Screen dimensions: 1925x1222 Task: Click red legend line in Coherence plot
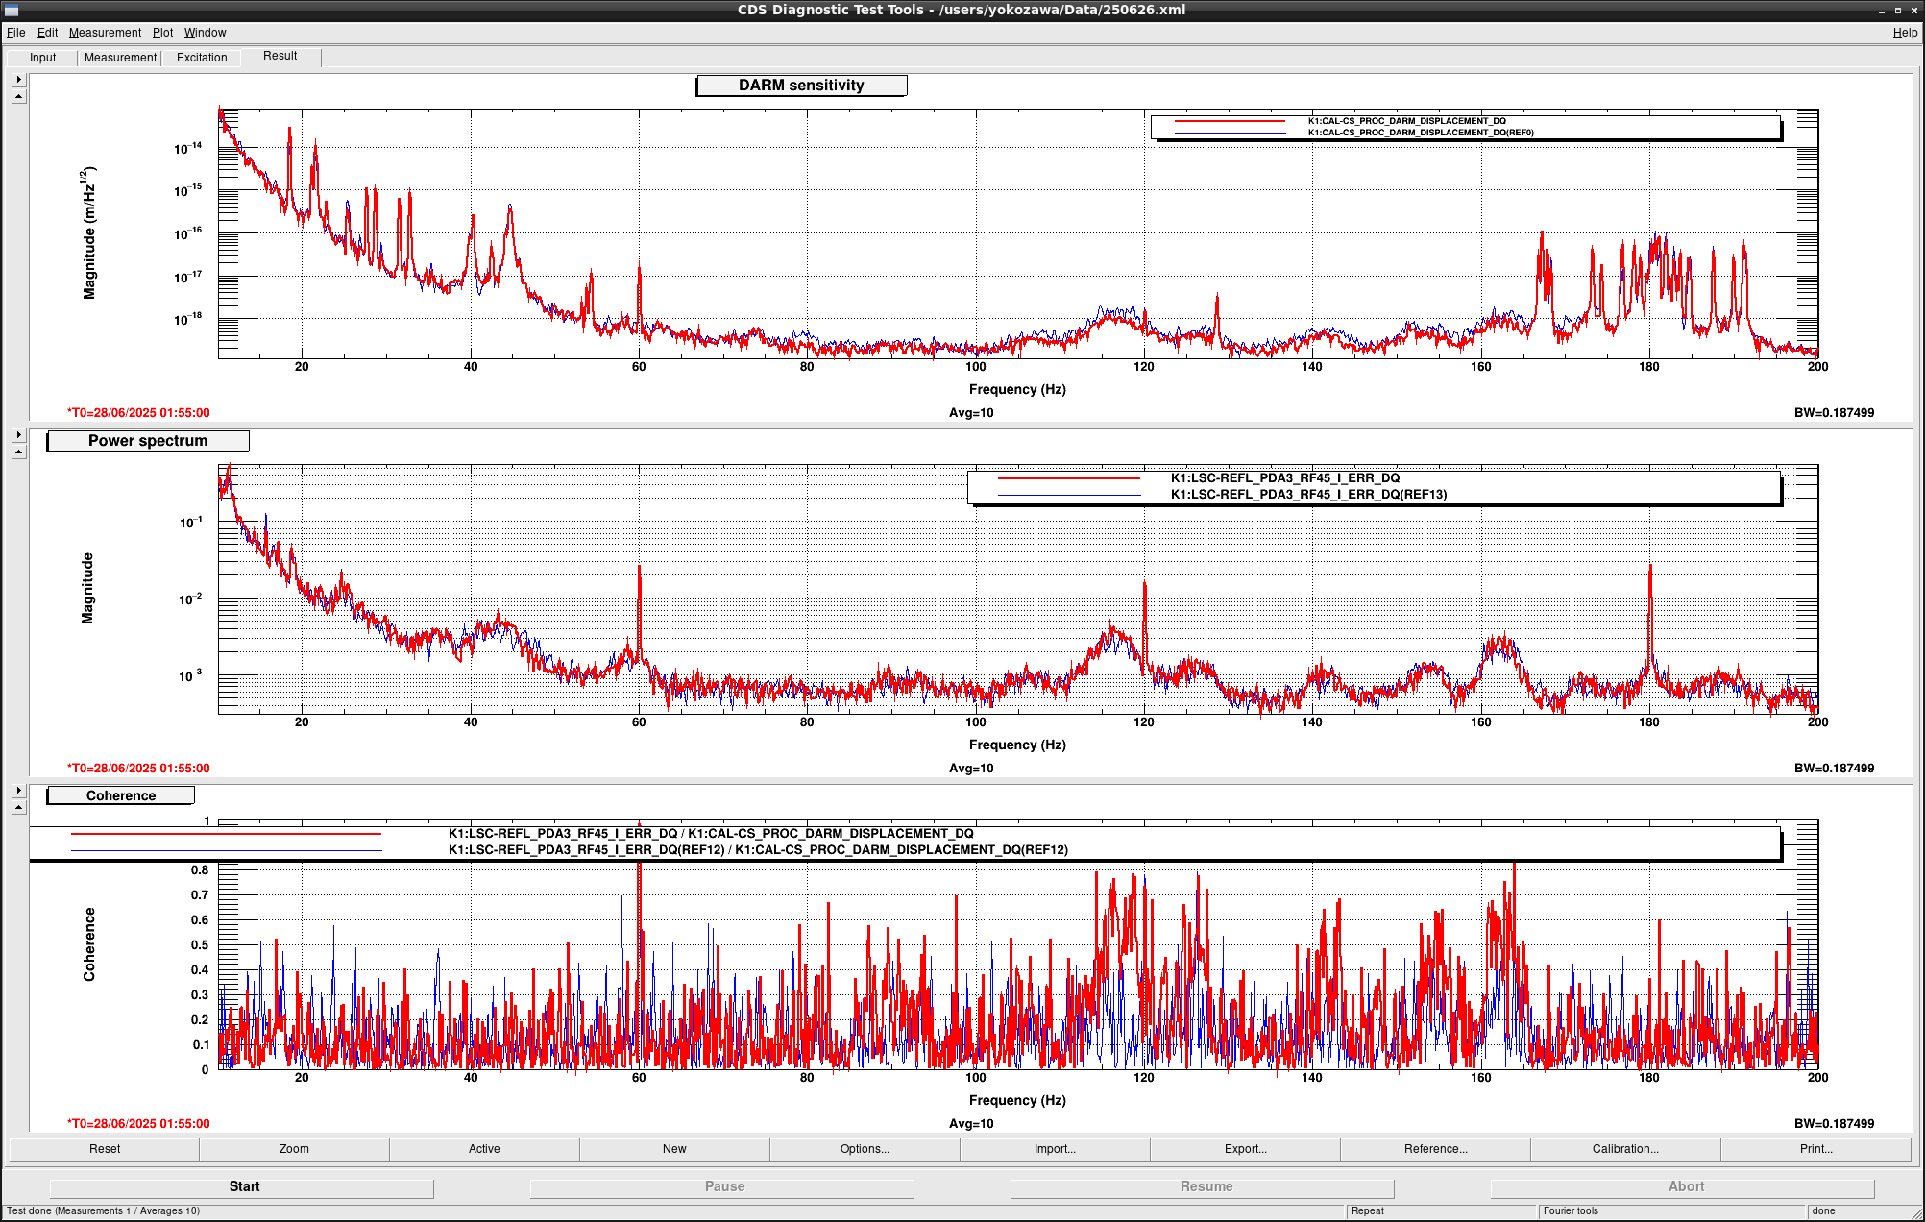tap(226, 834)
